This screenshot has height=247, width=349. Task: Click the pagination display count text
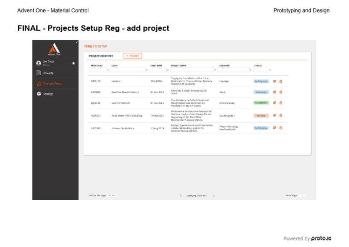coord(196,196)
